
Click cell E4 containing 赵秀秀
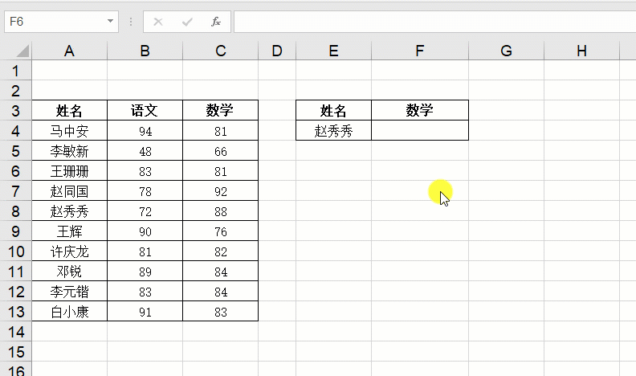tap(333, 131)
